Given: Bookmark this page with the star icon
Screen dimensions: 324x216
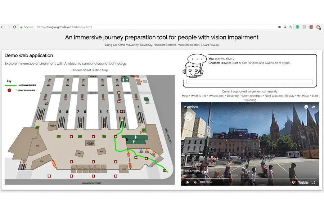Looking at the screenshot, I should tap(290, 27).
